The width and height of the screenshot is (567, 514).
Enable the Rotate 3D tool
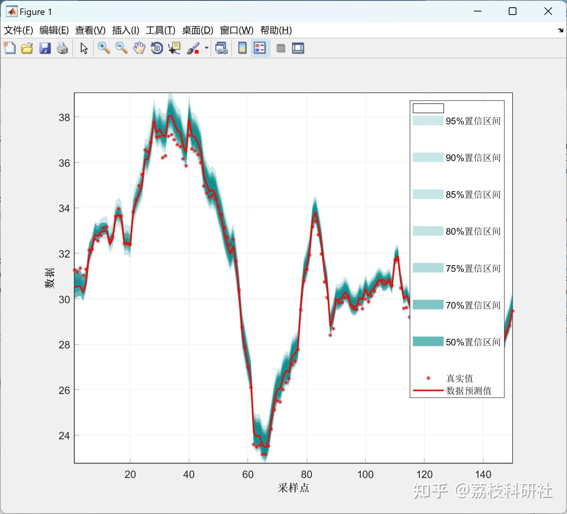pyautogui.click(x=157, y=48)
